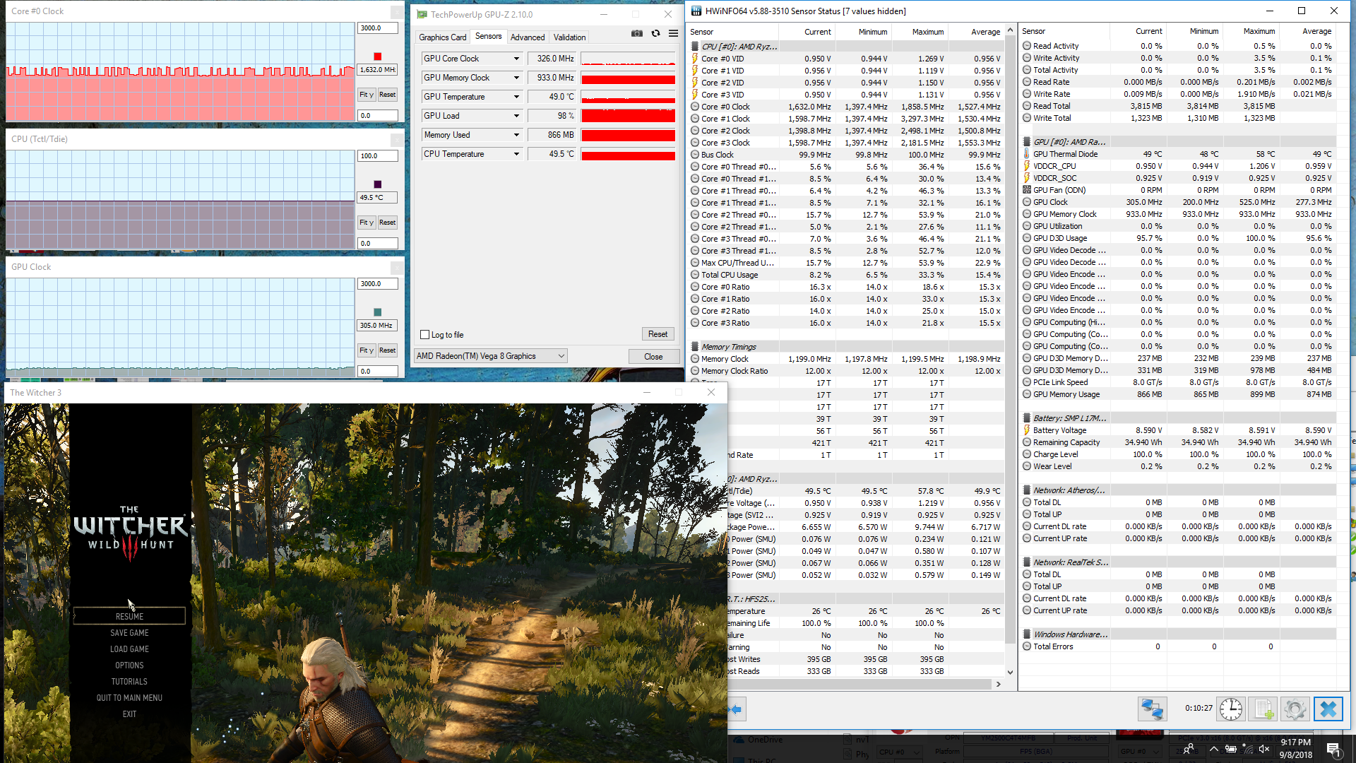
Task: Click Reset in GPU Clock graph
Action: point(387,350)
